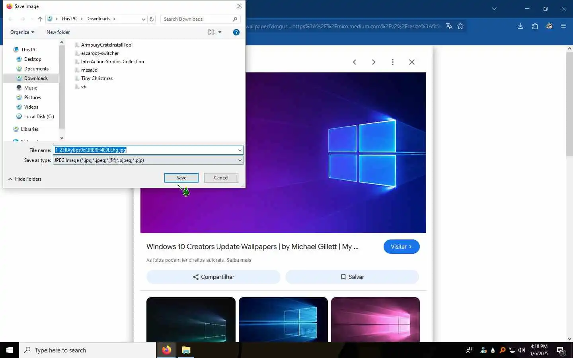Open the Help question mark in Save dialog
The height and width of the screenshot is (358, 573).
click(x=236, y=32)
